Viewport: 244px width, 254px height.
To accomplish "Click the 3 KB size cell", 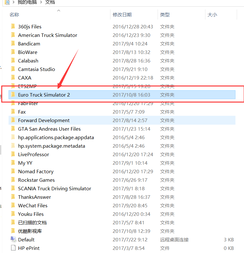I will (x=229, y=239).
